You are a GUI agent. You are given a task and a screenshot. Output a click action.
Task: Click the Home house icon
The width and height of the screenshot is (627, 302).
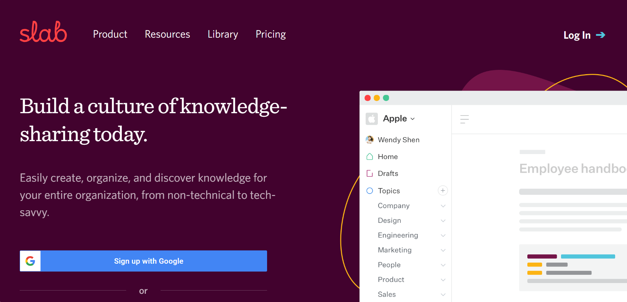(370, 157)
